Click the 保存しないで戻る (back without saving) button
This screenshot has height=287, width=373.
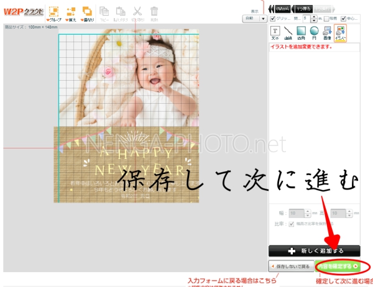point(291,266)
